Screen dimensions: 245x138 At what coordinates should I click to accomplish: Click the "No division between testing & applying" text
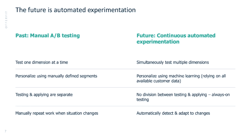(183, 97)
